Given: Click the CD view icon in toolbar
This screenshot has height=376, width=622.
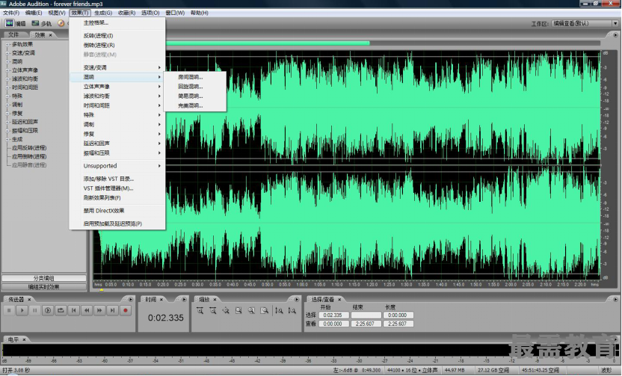Looking at the screenshot, I should pyautogui.click(x=61, y=23).
